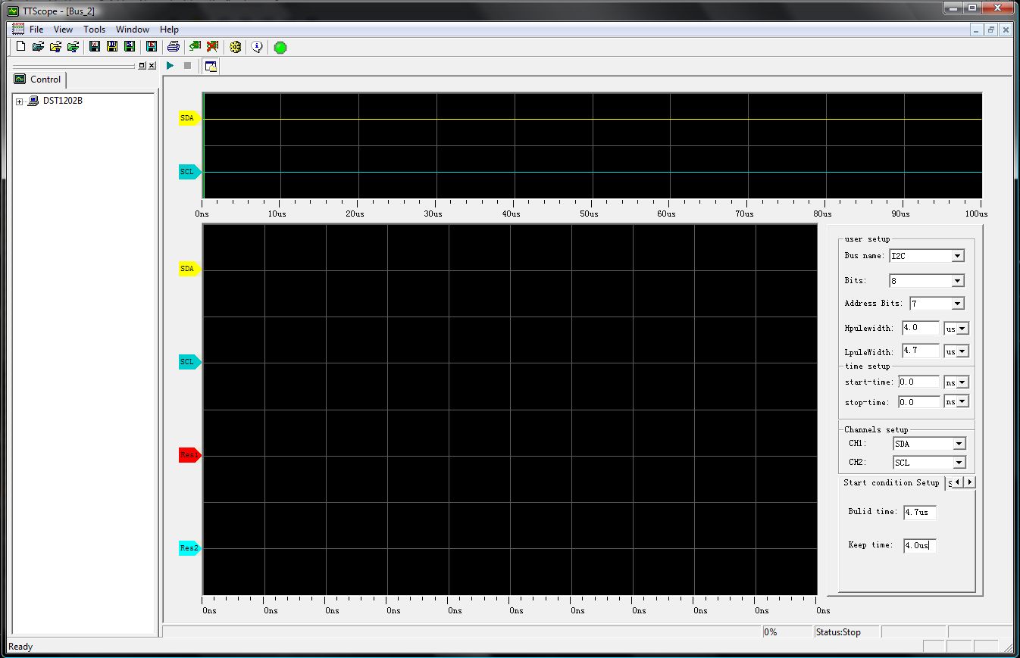This screenshot has height=658, width=1020.
Task: Click the yellow open-folder toolbar icon
Action: (x=55, y=47)
